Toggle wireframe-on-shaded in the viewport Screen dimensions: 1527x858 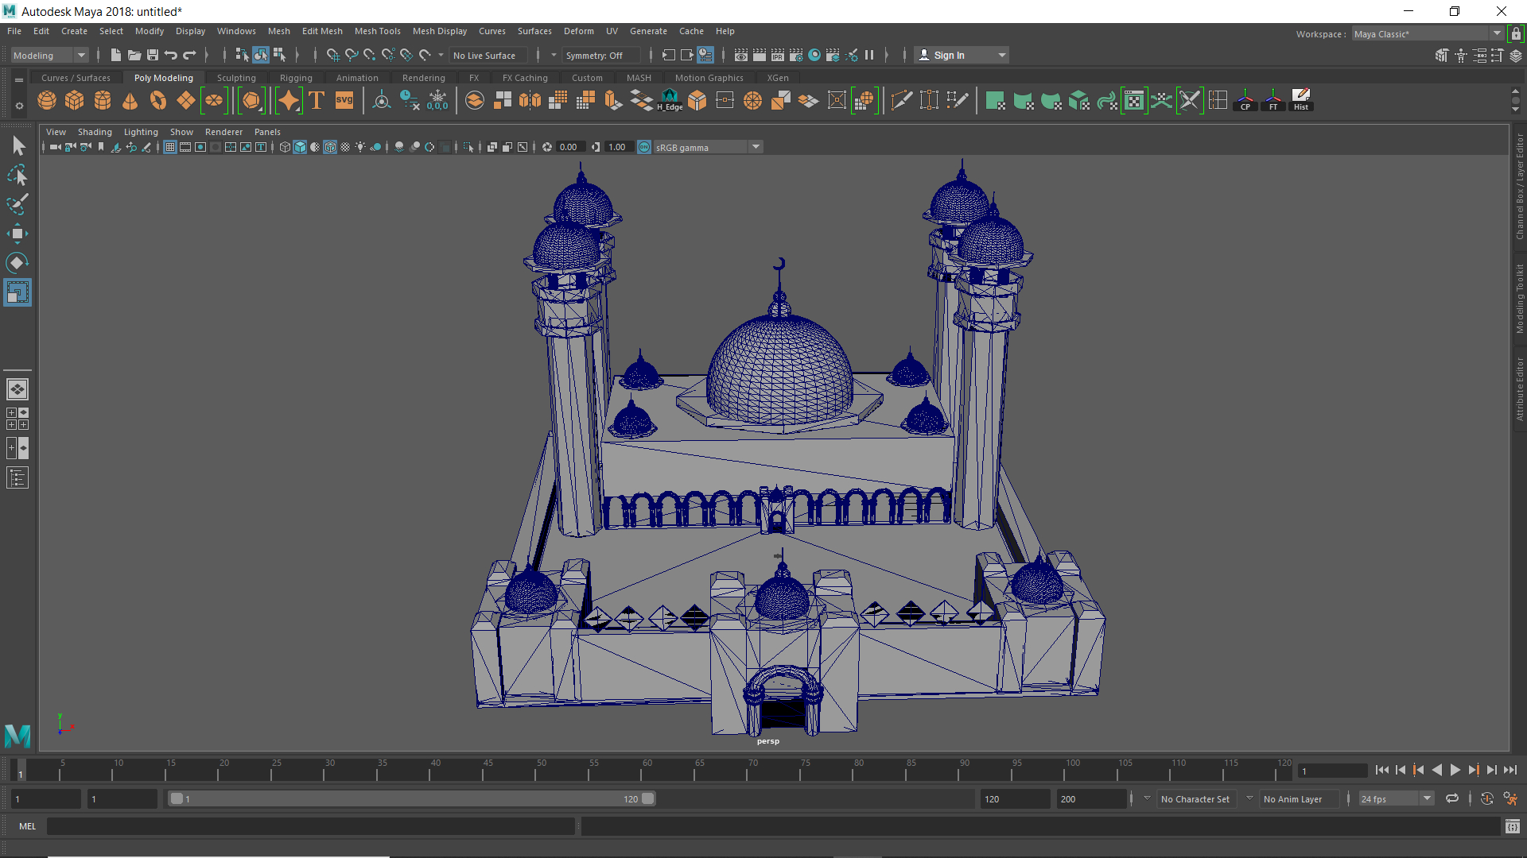point(330,147)
